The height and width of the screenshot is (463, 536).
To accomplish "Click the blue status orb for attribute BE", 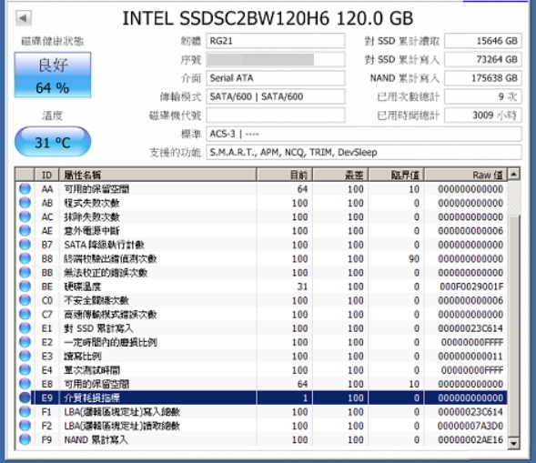I will [25, 287].
